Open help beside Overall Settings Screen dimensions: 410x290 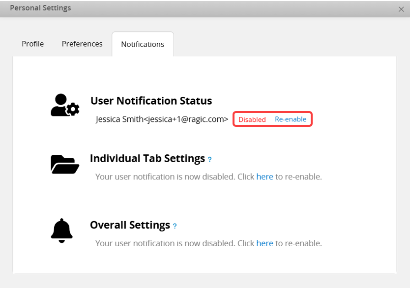(x=175, y=226)
